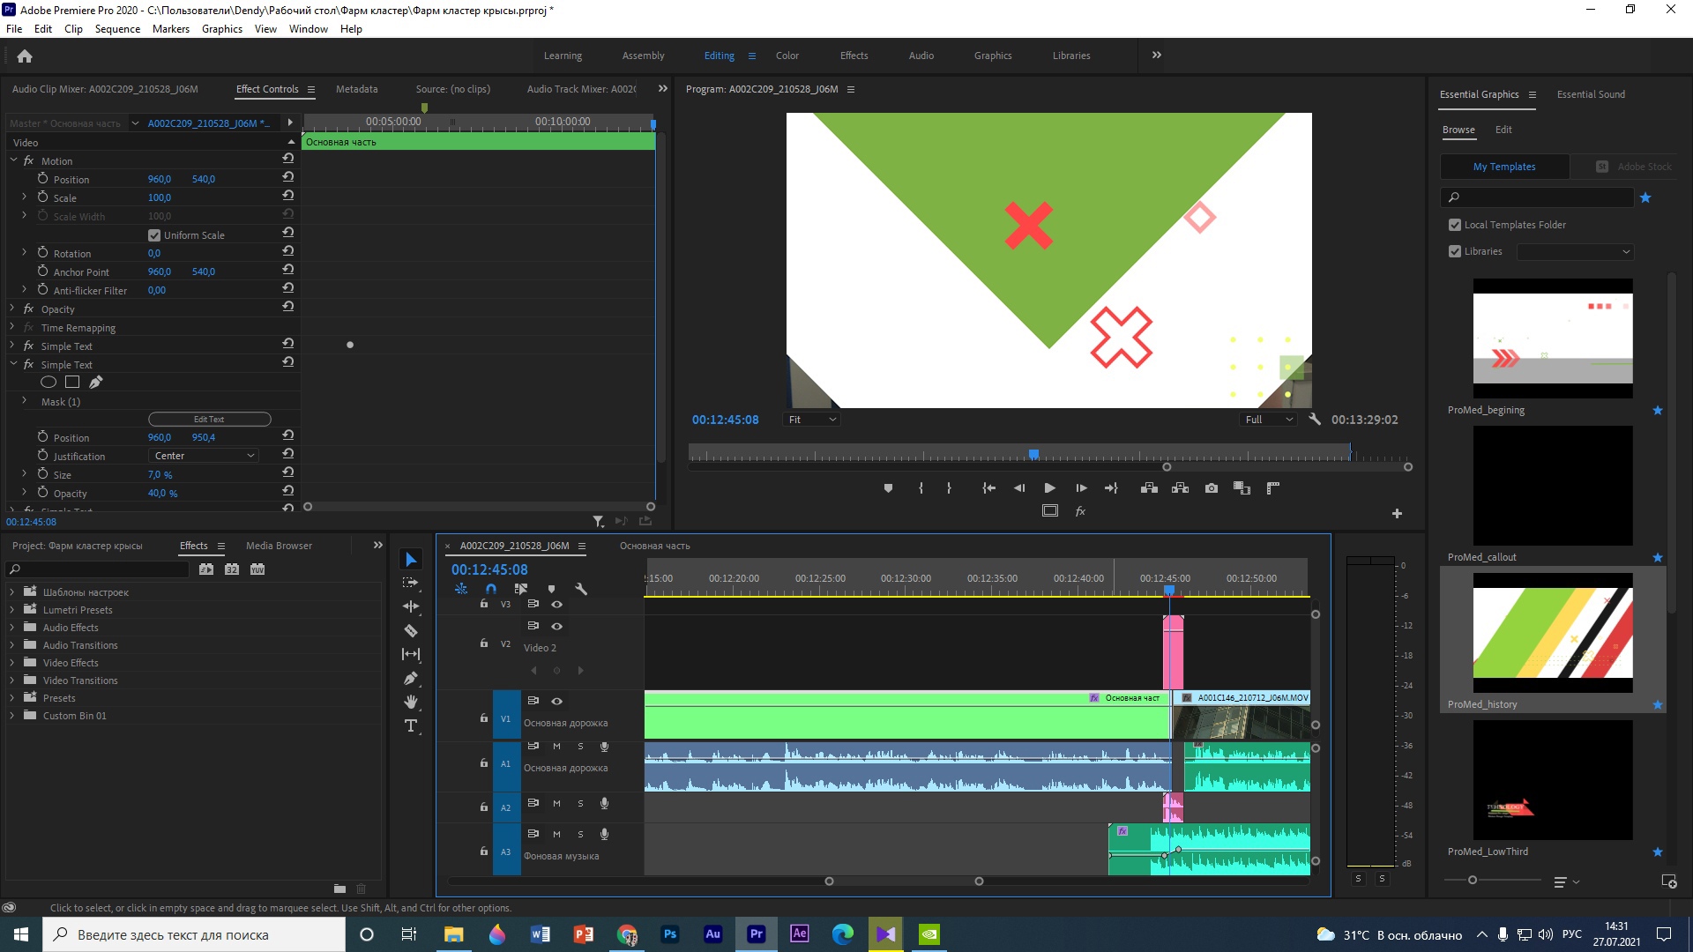Open Libraries selection dropdown

tap(1575, 252)
